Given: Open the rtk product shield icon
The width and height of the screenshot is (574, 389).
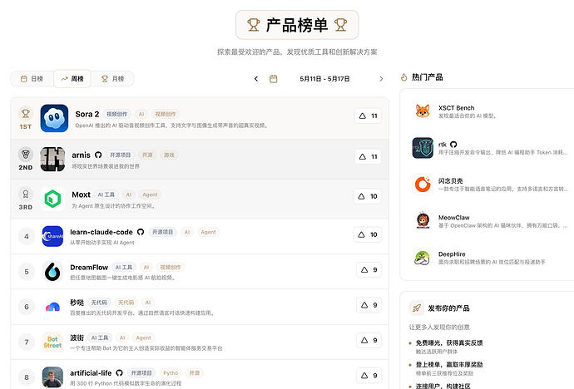Looking at the screenshot, I should click(x=423, y=148).
